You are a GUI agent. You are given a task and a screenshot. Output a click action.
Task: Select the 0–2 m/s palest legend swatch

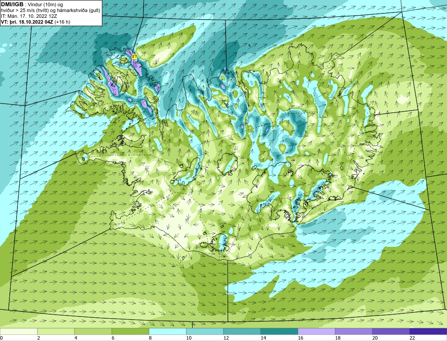[19, 331]
